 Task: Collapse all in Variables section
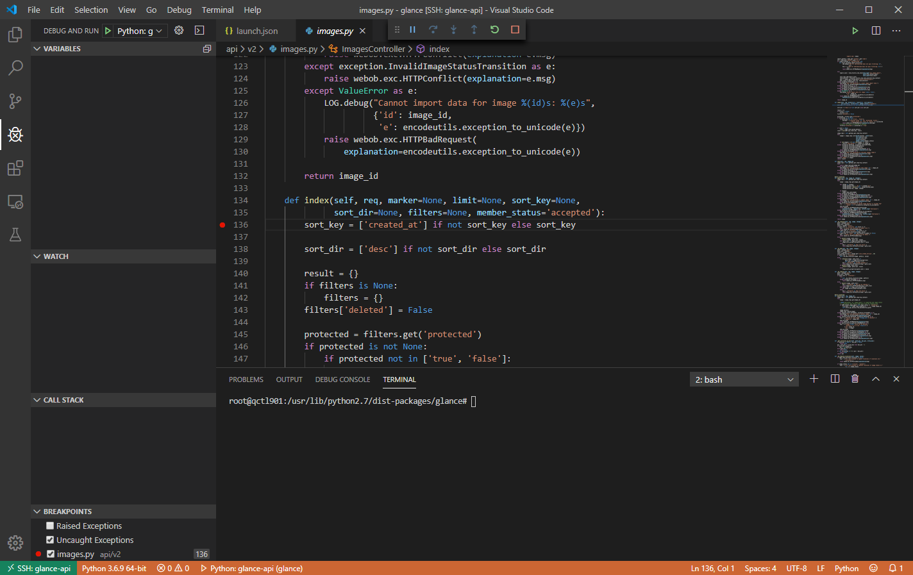pos(206,49)
